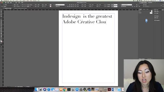Screen dimensions: 164x92
Task: Switch to the Layers tab in panel
Action: 144,9
